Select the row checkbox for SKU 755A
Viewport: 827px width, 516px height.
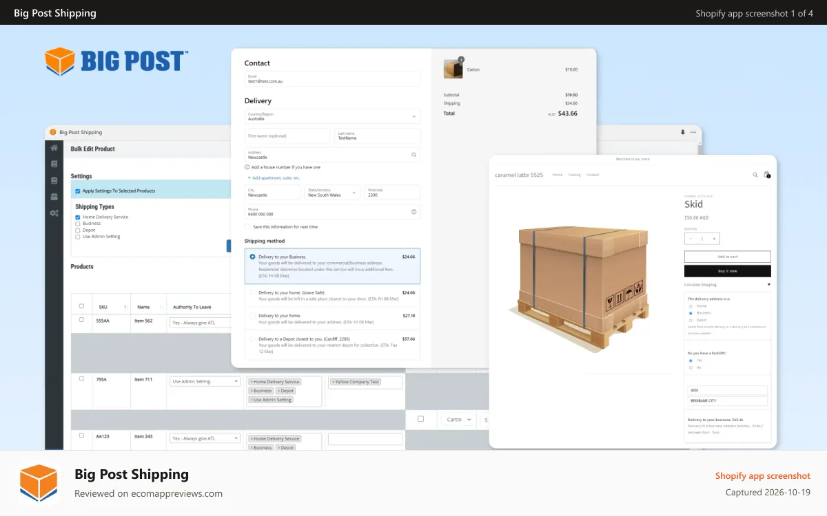click(81, 378)
